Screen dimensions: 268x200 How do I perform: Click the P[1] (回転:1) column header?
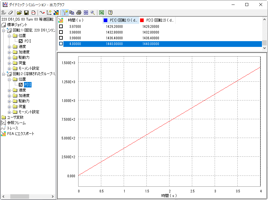[121, 20]
